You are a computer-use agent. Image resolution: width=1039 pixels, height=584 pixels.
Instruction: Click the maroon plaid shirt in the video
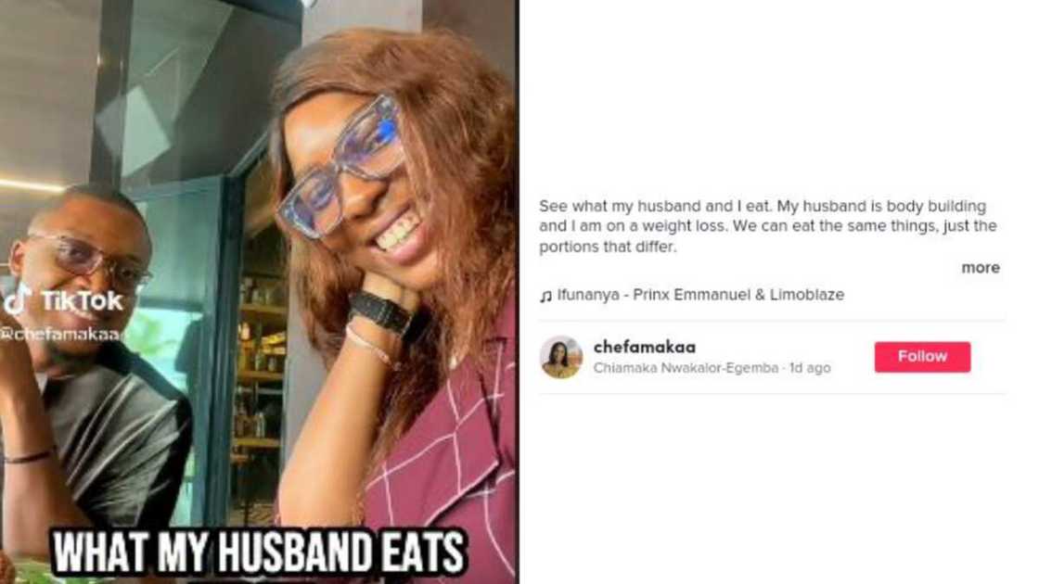[444, 463]
